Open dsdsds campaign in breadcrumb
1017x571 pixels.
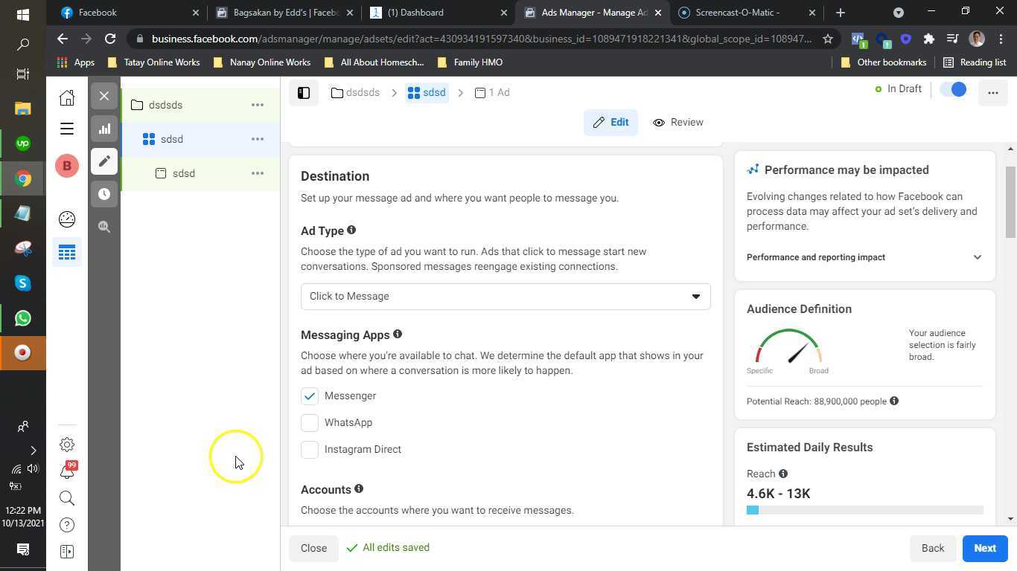(355, 93)
